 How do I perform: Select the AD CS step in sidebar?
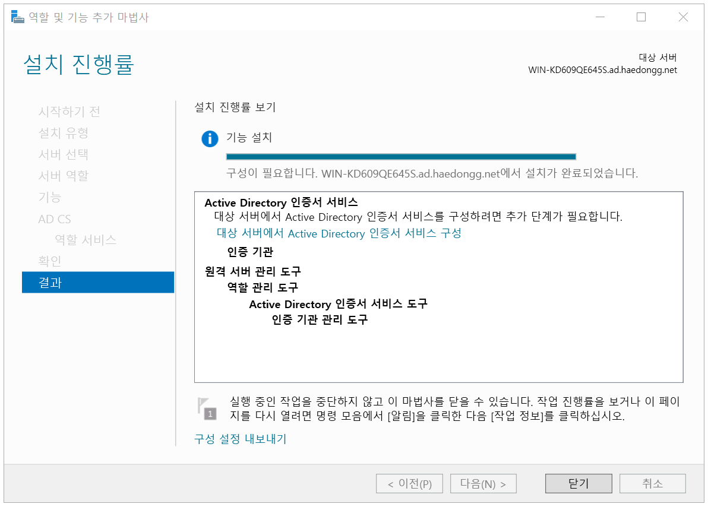(55, 219)
